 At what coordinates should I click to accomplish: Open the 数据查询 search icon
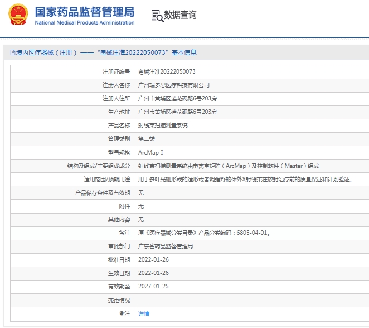click(157, 16)
